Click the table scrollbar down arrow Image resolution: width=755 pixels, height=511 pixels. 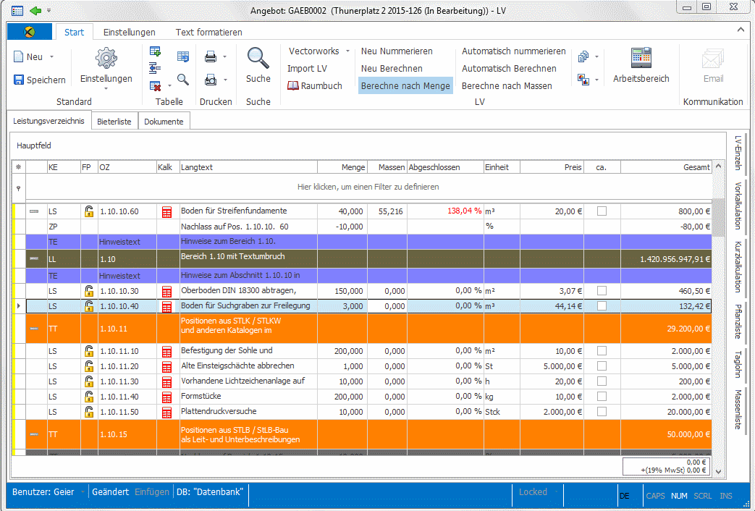tap(718, 471)
